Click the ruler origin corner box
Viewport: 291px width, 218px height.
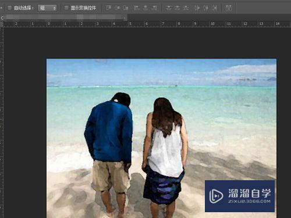2,24
